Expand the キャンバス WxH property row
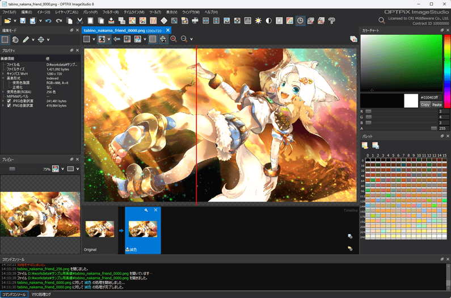 (x=3, y=74)
